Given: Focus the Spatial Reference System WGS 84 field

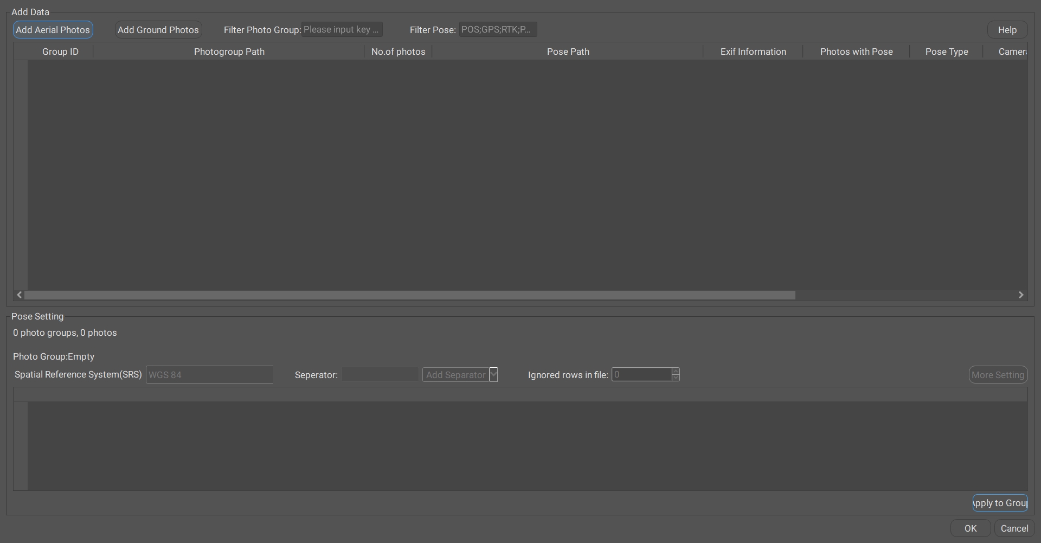Looking at the screenshot, I should (x=209, y=374).
